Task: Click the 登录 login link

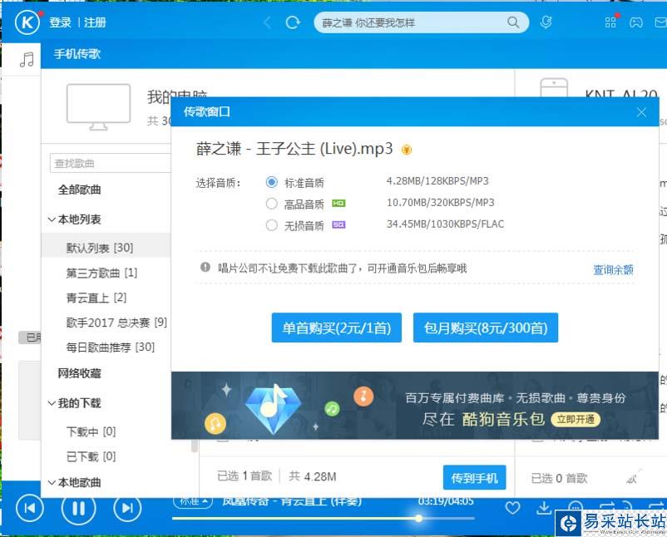Action: coord(60,22)
